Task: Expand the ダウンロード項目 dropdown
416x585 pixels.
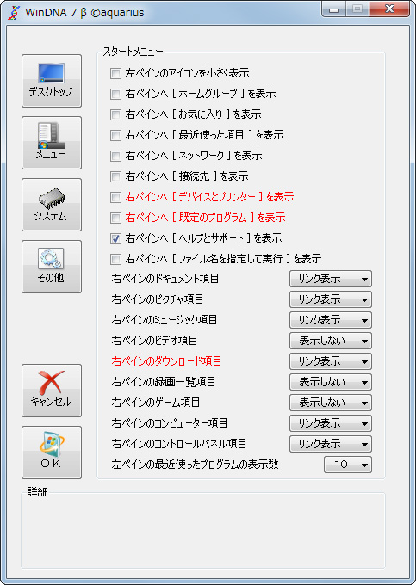Action: click(x=331, y=361)
